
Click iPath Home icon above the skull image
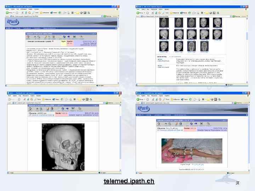[30, 109]
